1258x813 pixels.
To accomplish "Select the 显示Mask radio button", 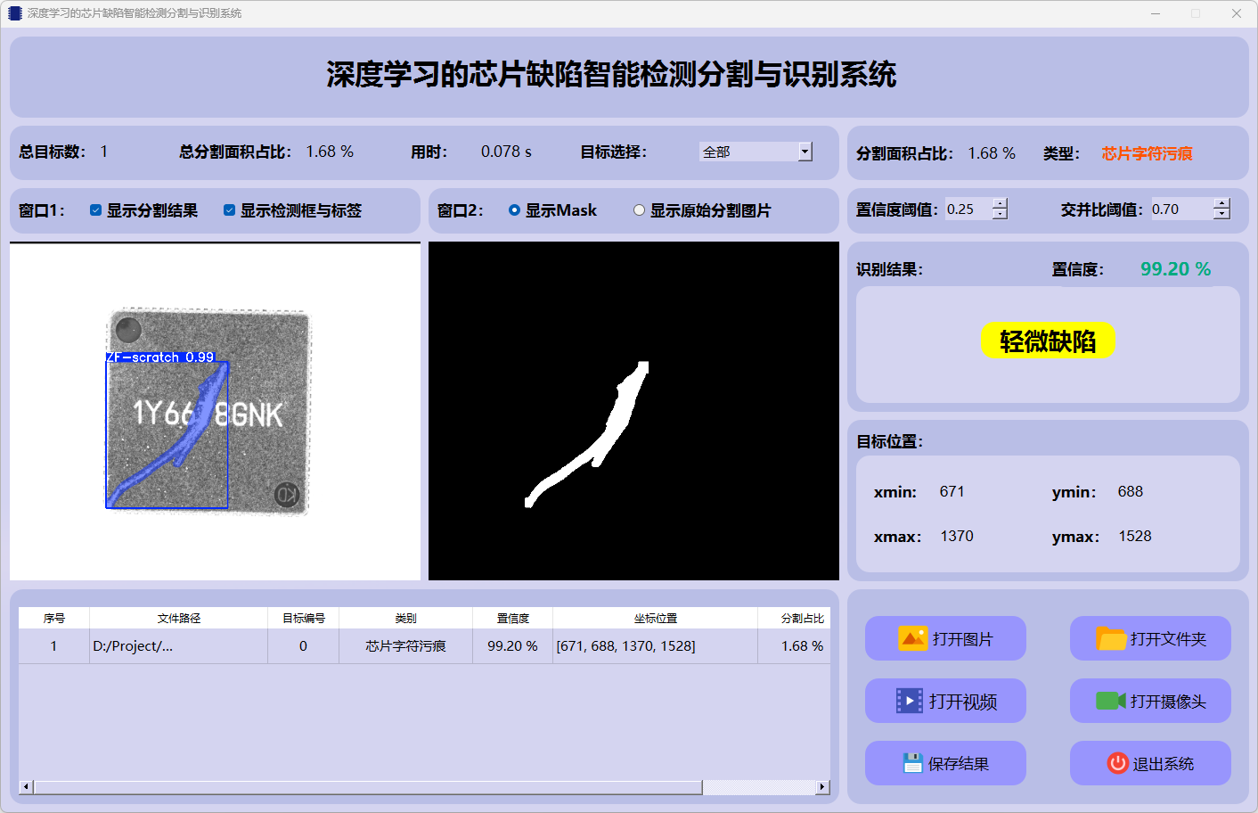I will [x=514, y=210].
